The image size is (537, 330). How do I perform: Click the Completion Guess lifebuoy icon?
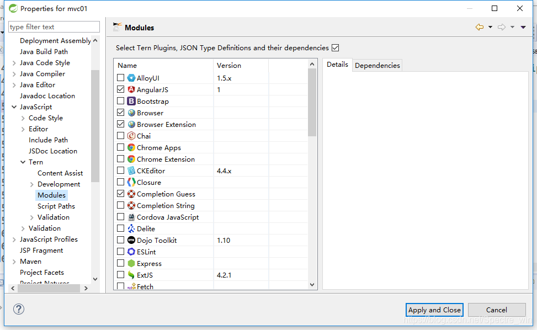[x=131, y=194]
